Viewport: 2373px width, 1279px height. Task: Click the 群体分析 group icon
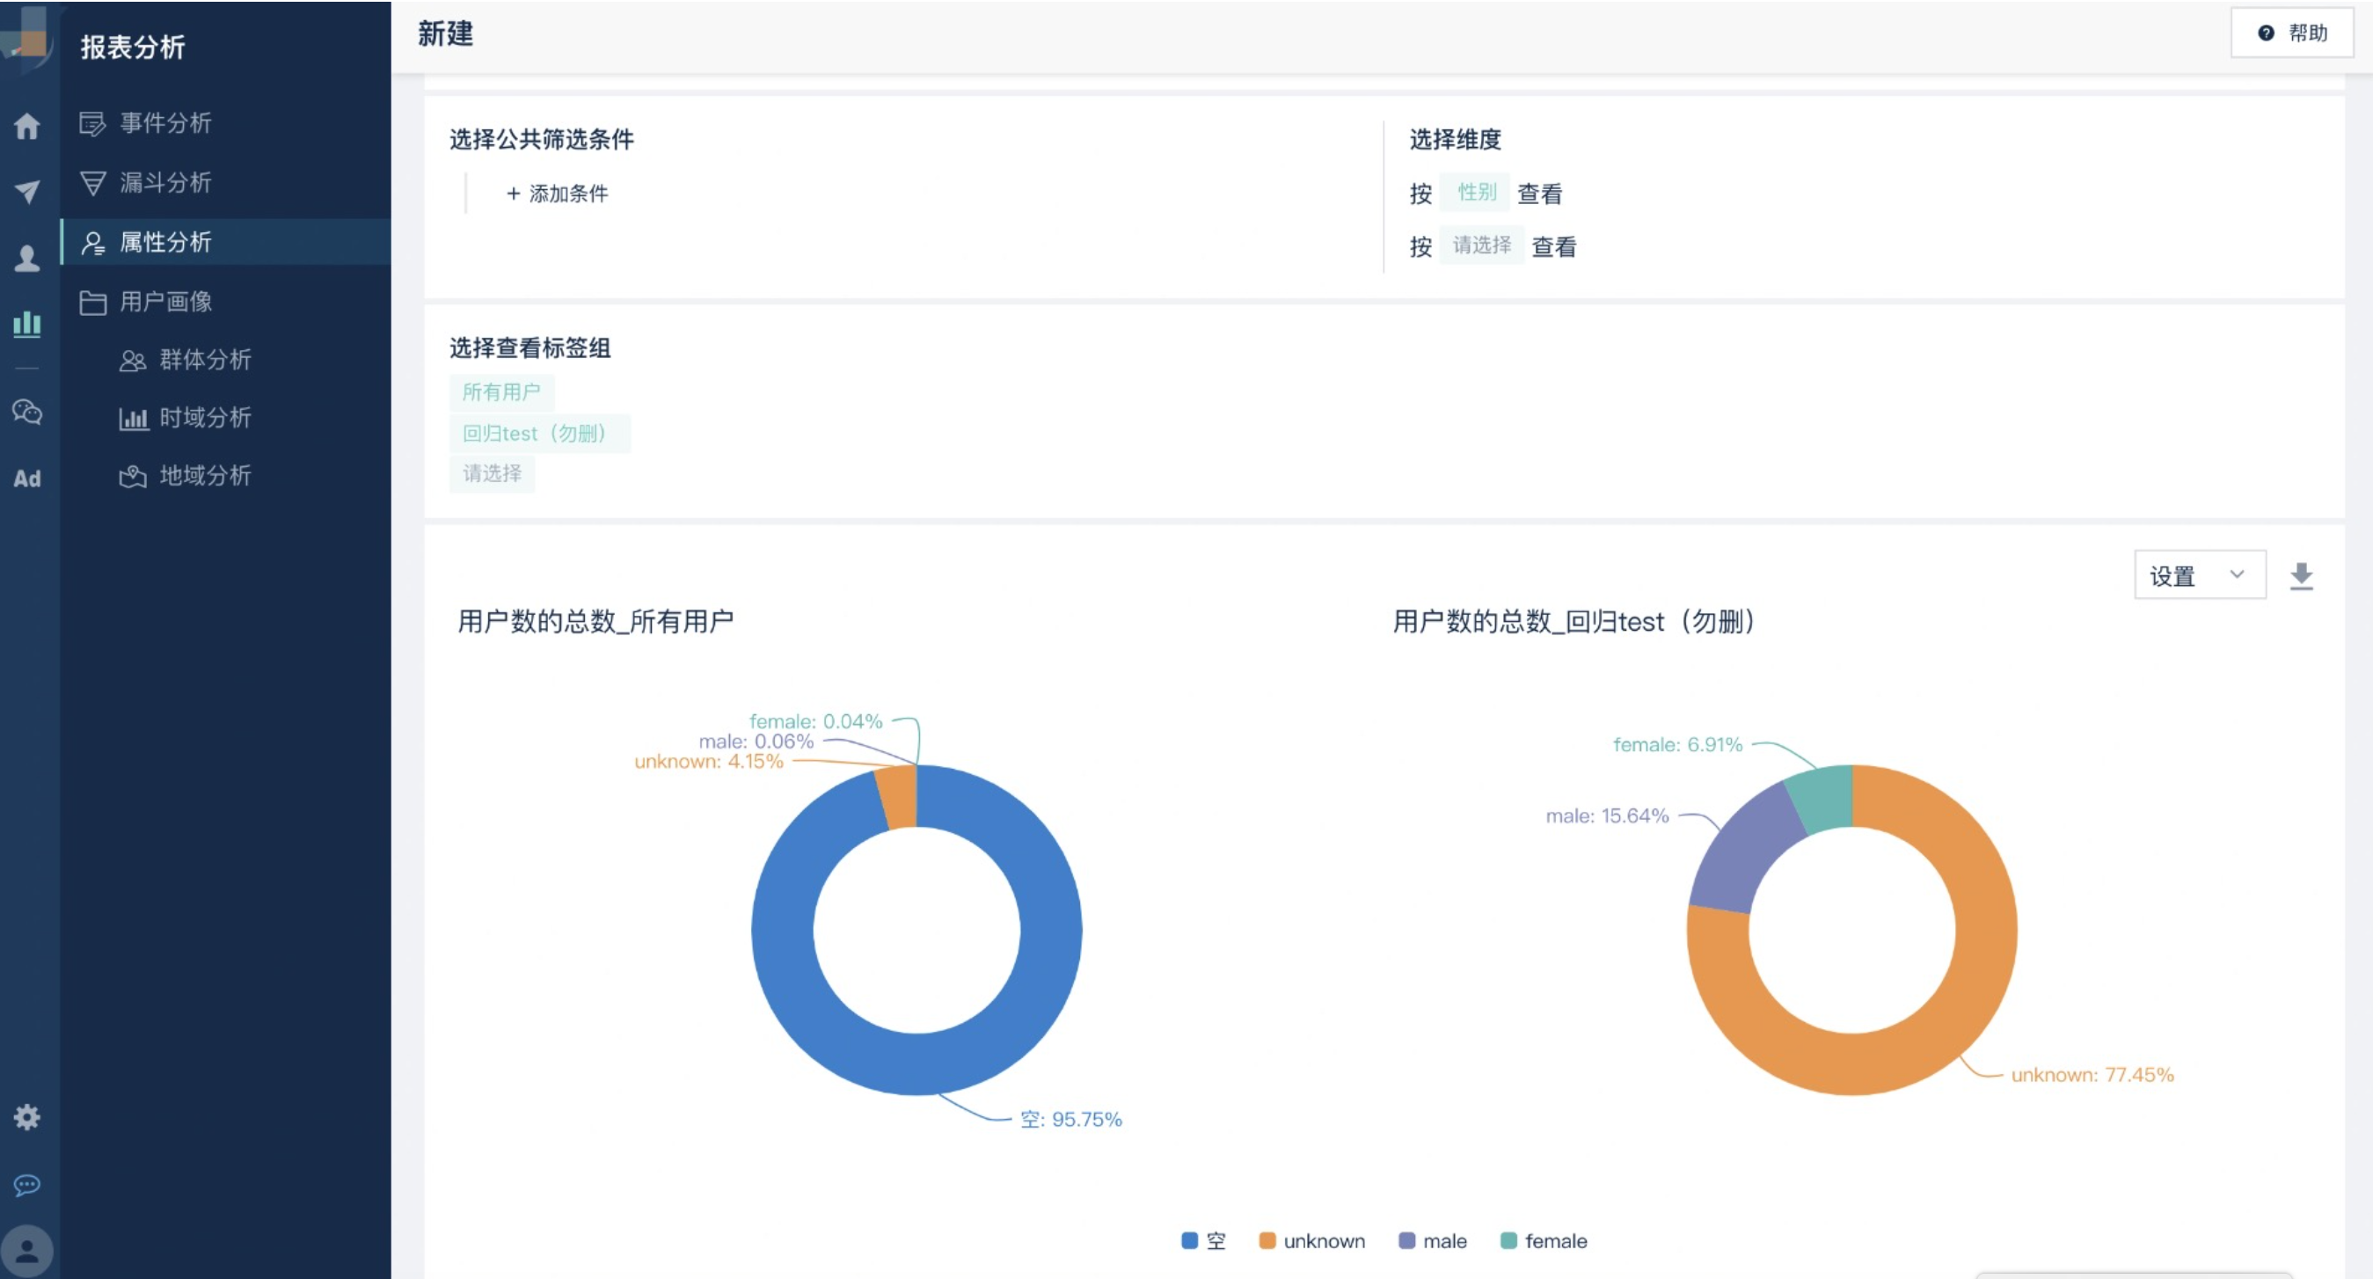133,361
